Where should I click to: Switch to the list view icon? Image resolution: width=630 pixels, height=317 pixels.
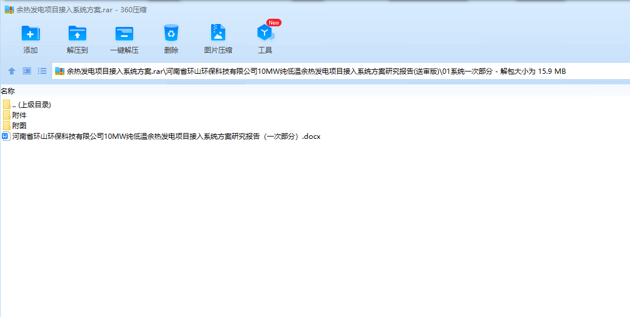pos(42,71)
